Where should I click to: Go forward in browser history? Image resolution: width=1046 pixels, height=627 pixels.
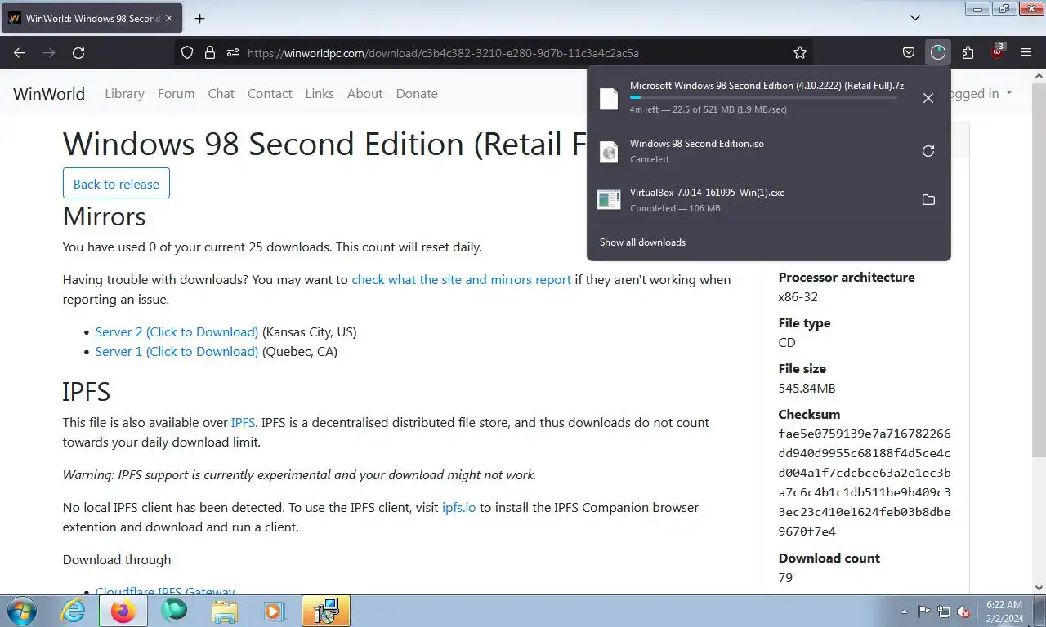49,53
